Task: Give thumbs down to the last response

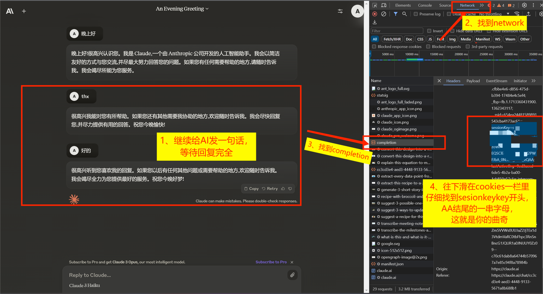Action: (x=290, y=189)
